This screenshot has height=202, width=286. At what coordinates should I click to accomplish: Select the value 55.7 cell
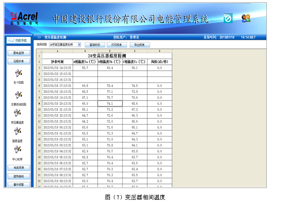tap(85, 68)
